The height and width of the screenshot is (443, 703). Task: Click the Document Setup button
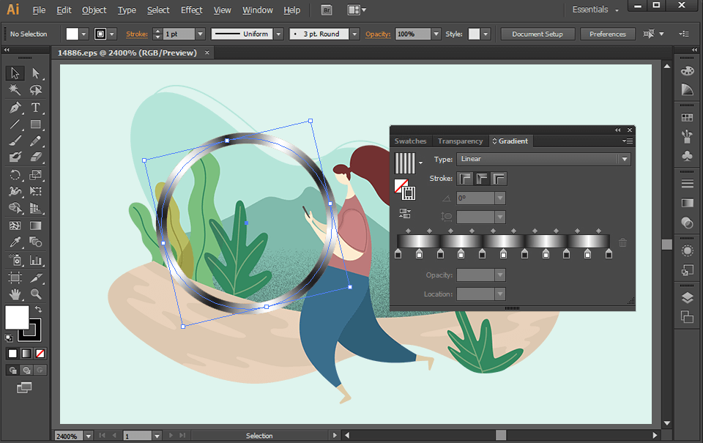(x=537, y=33)
